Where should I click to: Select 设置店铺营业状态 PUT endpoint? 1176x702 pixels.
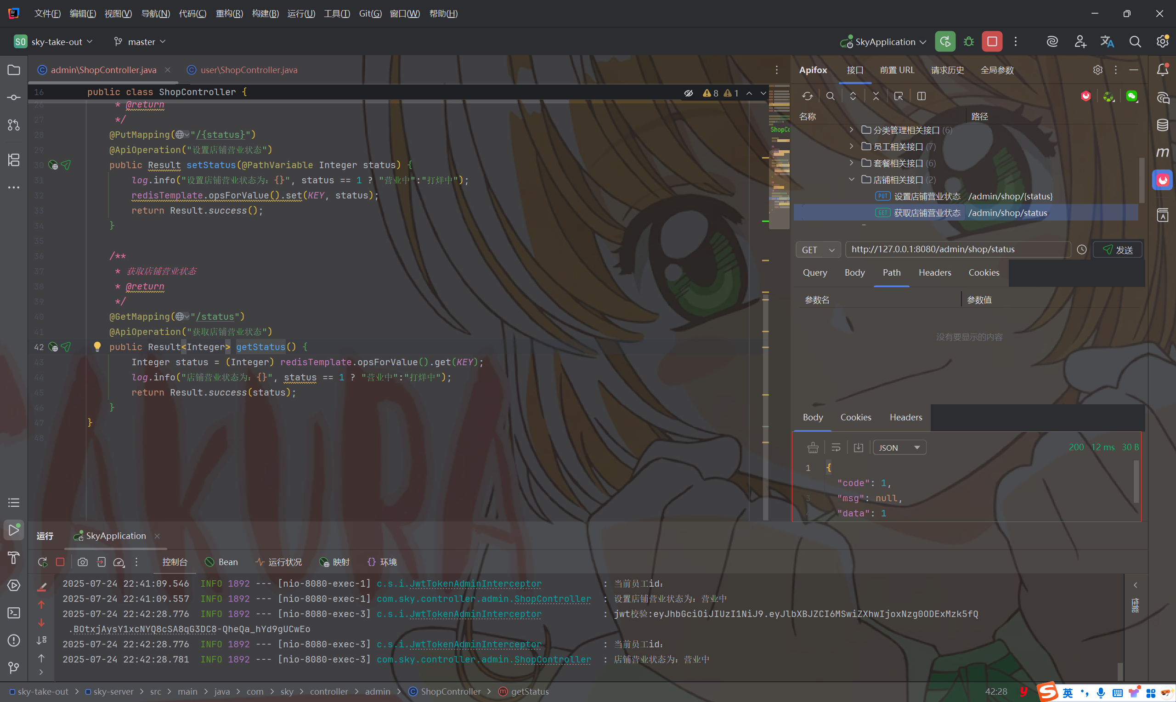click(927, 196)
